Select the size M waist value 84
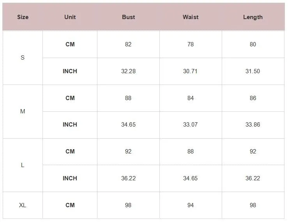Viewport: 288px width, 222px height. pos(191,98)
